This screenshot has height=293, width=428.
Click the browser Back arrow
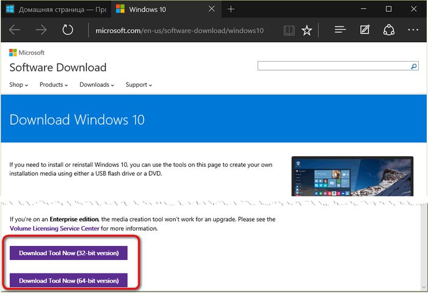[x=15, y=30]
